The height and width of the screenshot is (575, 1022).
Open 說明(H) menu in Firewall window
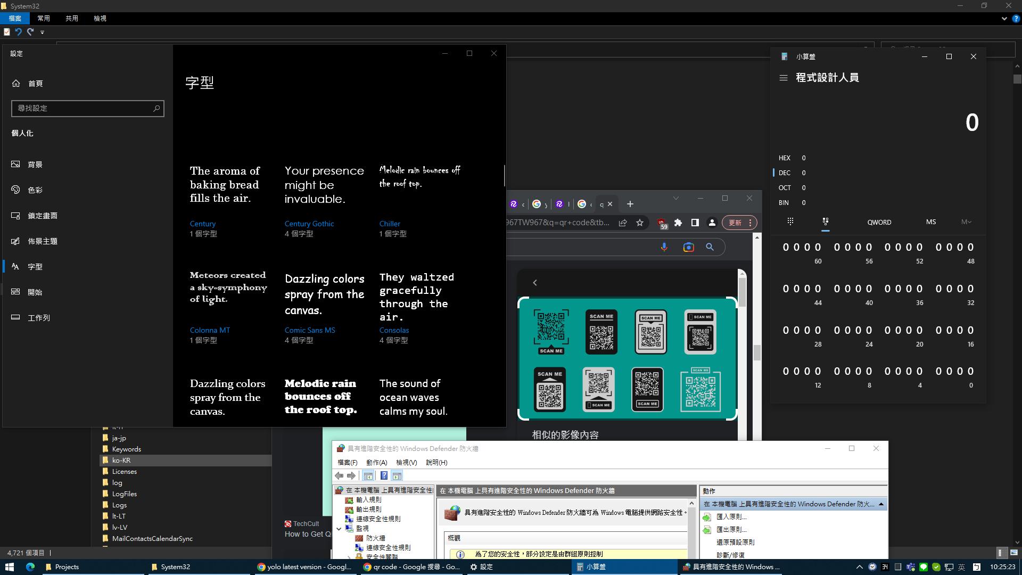pos(436,463)
